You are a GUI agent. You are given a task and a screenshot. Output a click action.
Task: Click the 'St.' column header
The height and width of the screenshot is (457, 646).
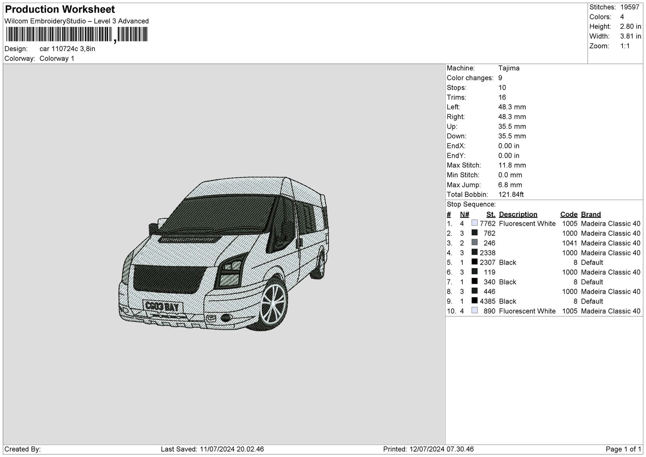pyautogui.click(x=491, y=214)
